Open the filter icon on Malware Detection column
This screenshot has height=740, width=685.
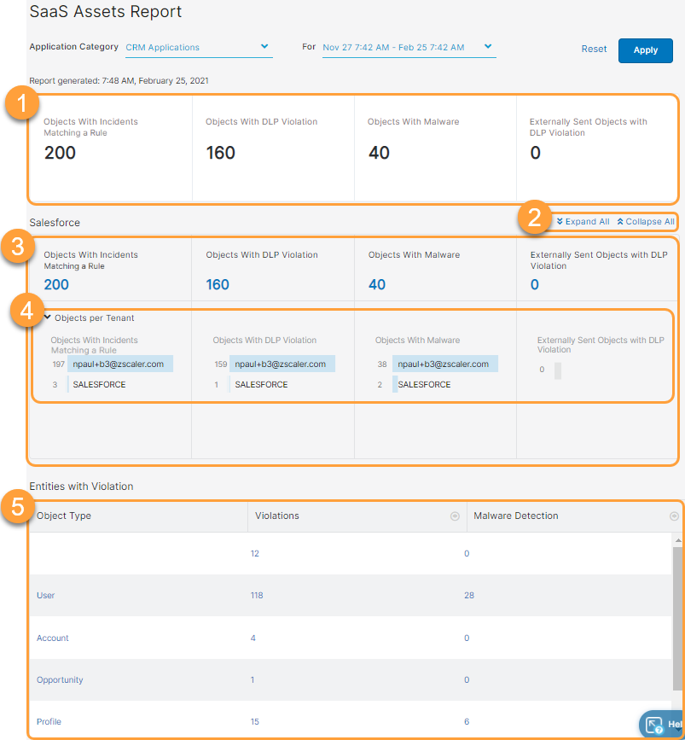pyautogui.click(x=673, y=516)
